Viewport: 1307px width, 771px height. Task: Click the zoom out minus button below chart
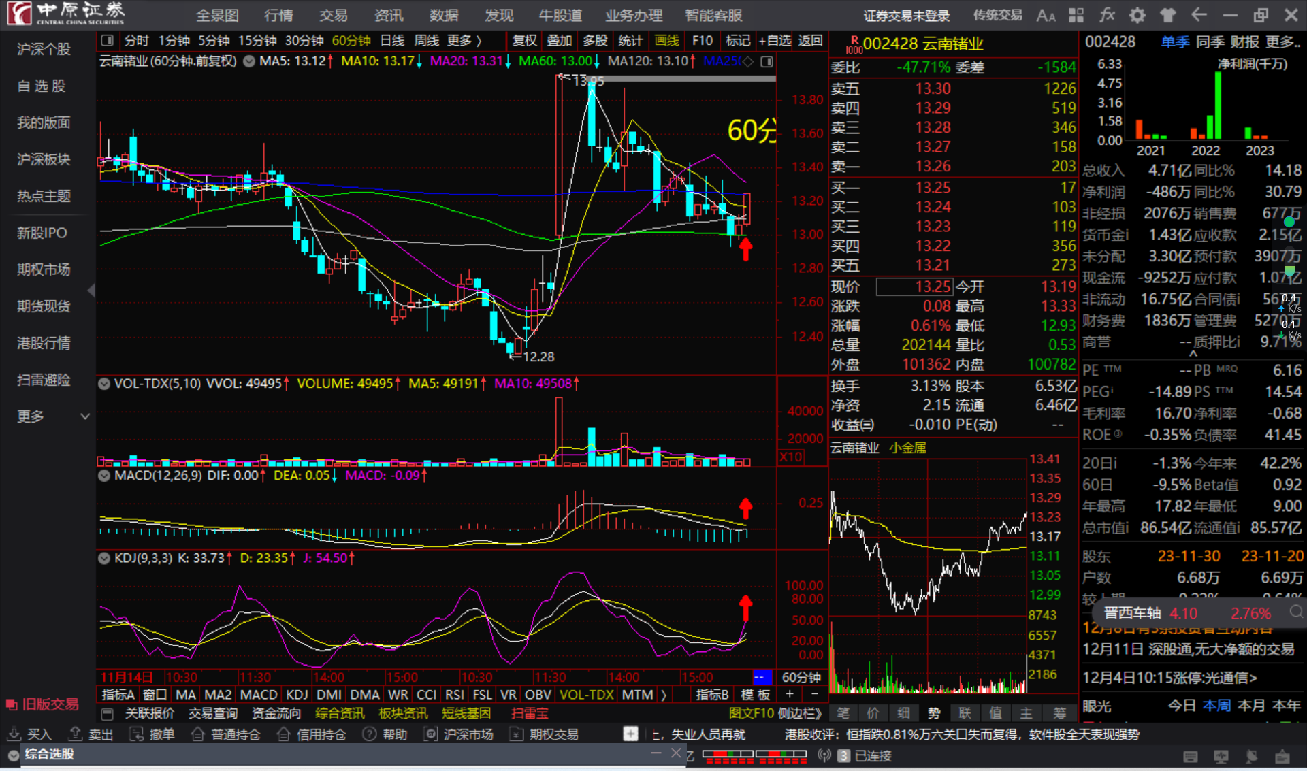pyautogui.click(x=815, y=694)
